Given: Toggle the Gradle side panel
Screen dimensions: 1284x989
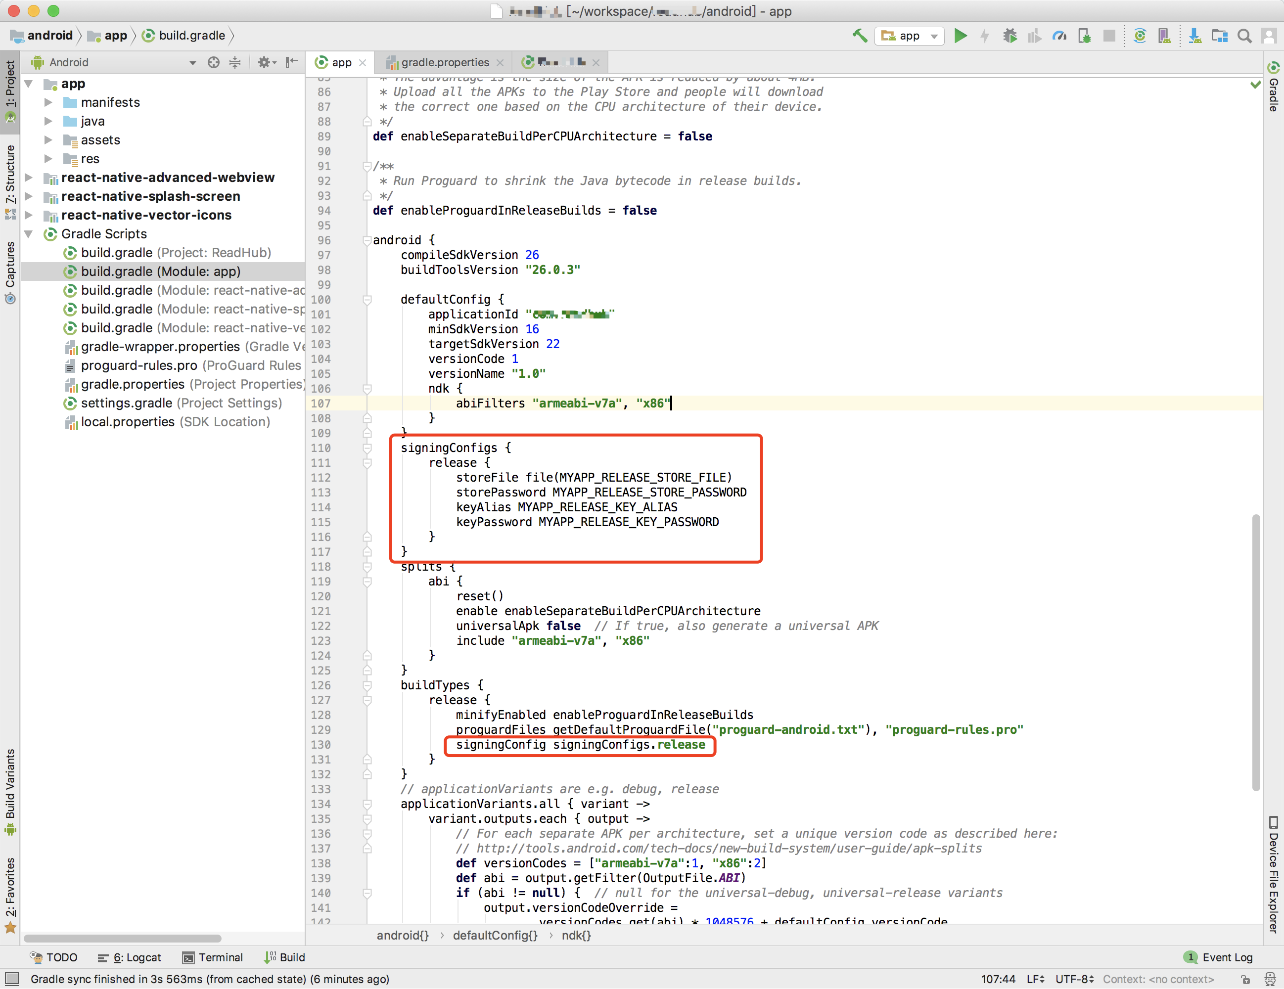Looking at the screenshot, I should [x=1274, y=87].
